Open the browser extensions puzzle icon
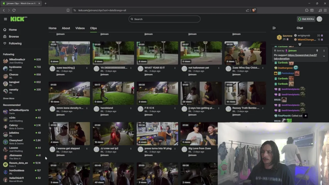 pyautogui.click(x=307, y=10)
